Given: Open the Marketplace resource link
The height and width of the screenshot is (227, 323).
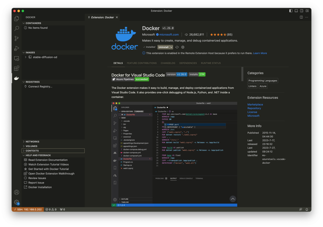Looking at the screenshot, I should 255,105.
